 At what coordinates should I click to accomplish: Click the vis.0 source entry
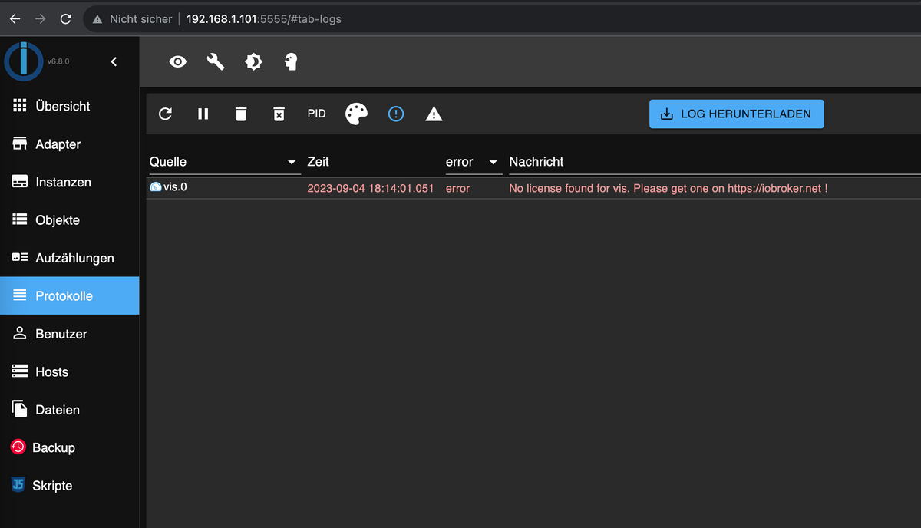(168, 186)
